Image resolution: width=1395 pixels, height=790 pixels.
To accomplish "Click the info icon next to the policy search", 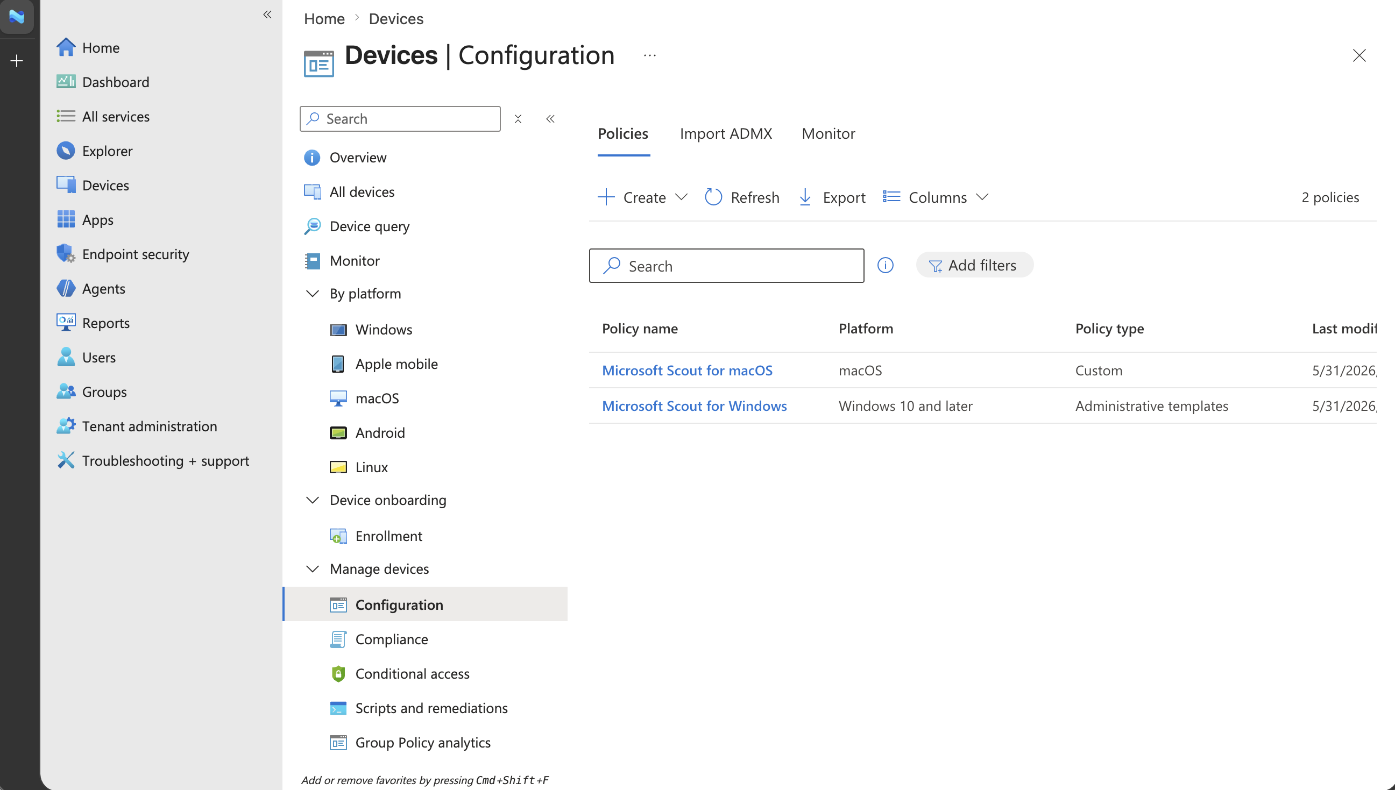I will (885, 265).
